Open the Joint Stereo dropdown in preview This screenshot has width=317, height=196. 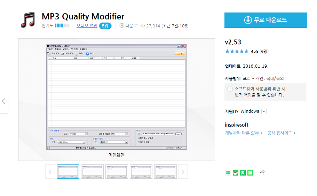pos(84,142)
